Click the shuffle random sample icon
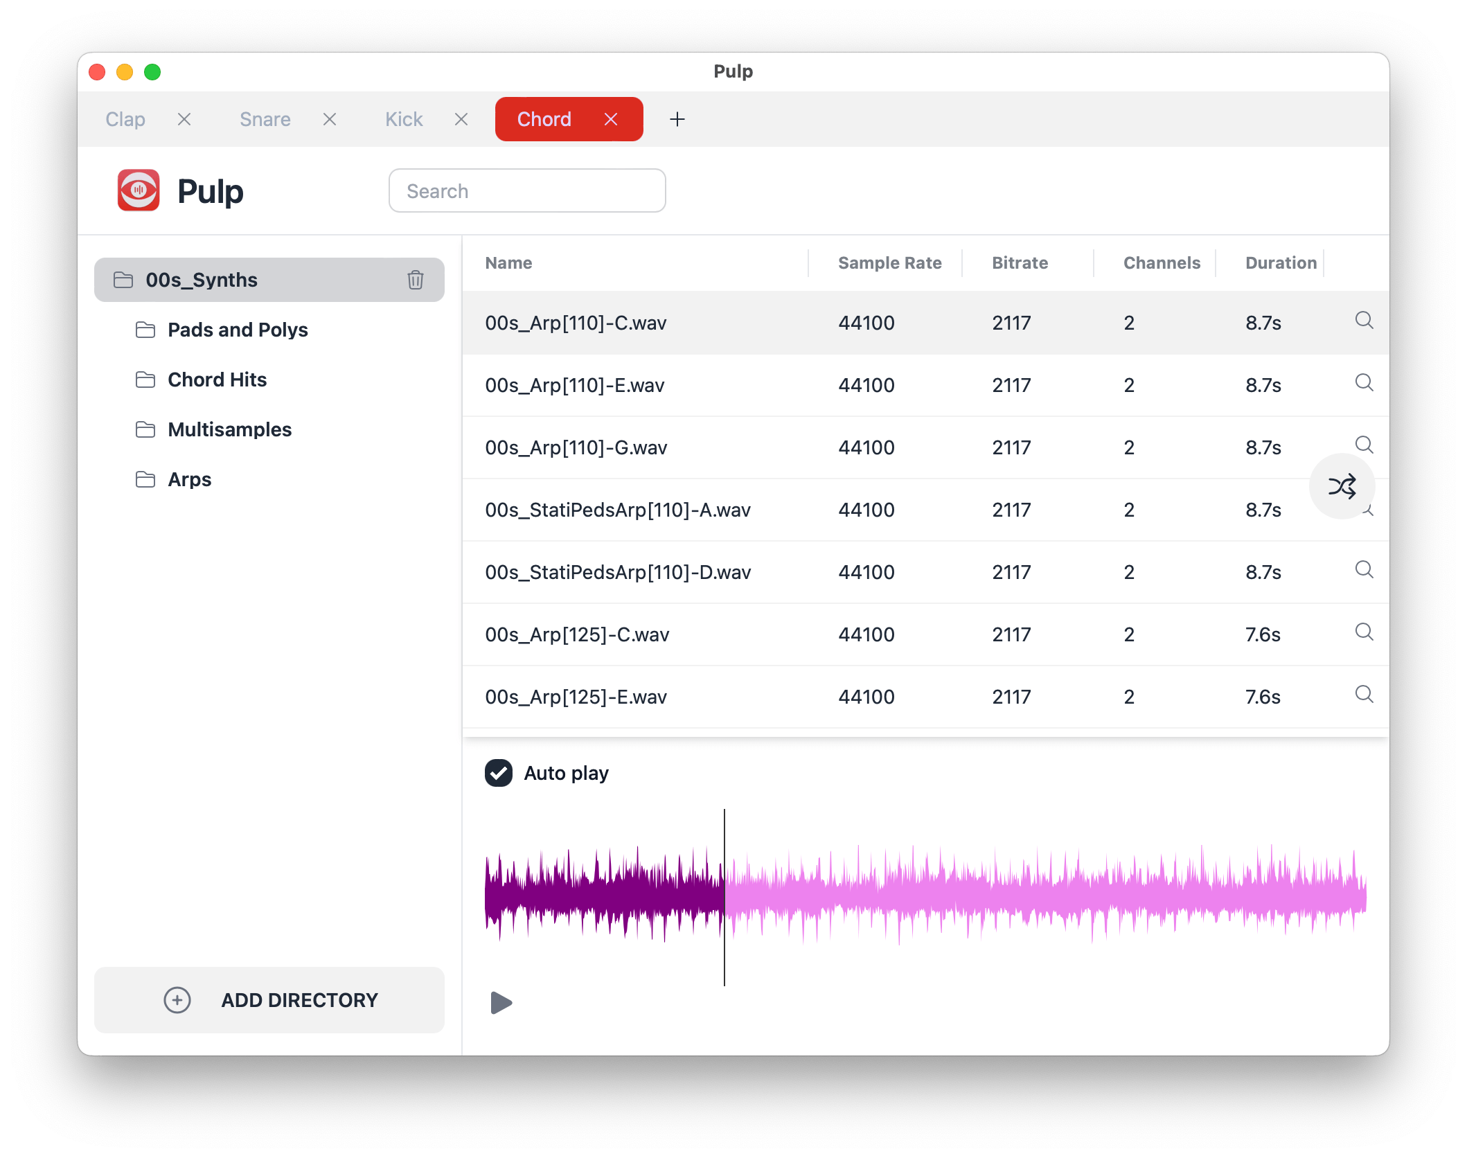The height and width of the screenshot is (1158, 1467). point(1342,486)
